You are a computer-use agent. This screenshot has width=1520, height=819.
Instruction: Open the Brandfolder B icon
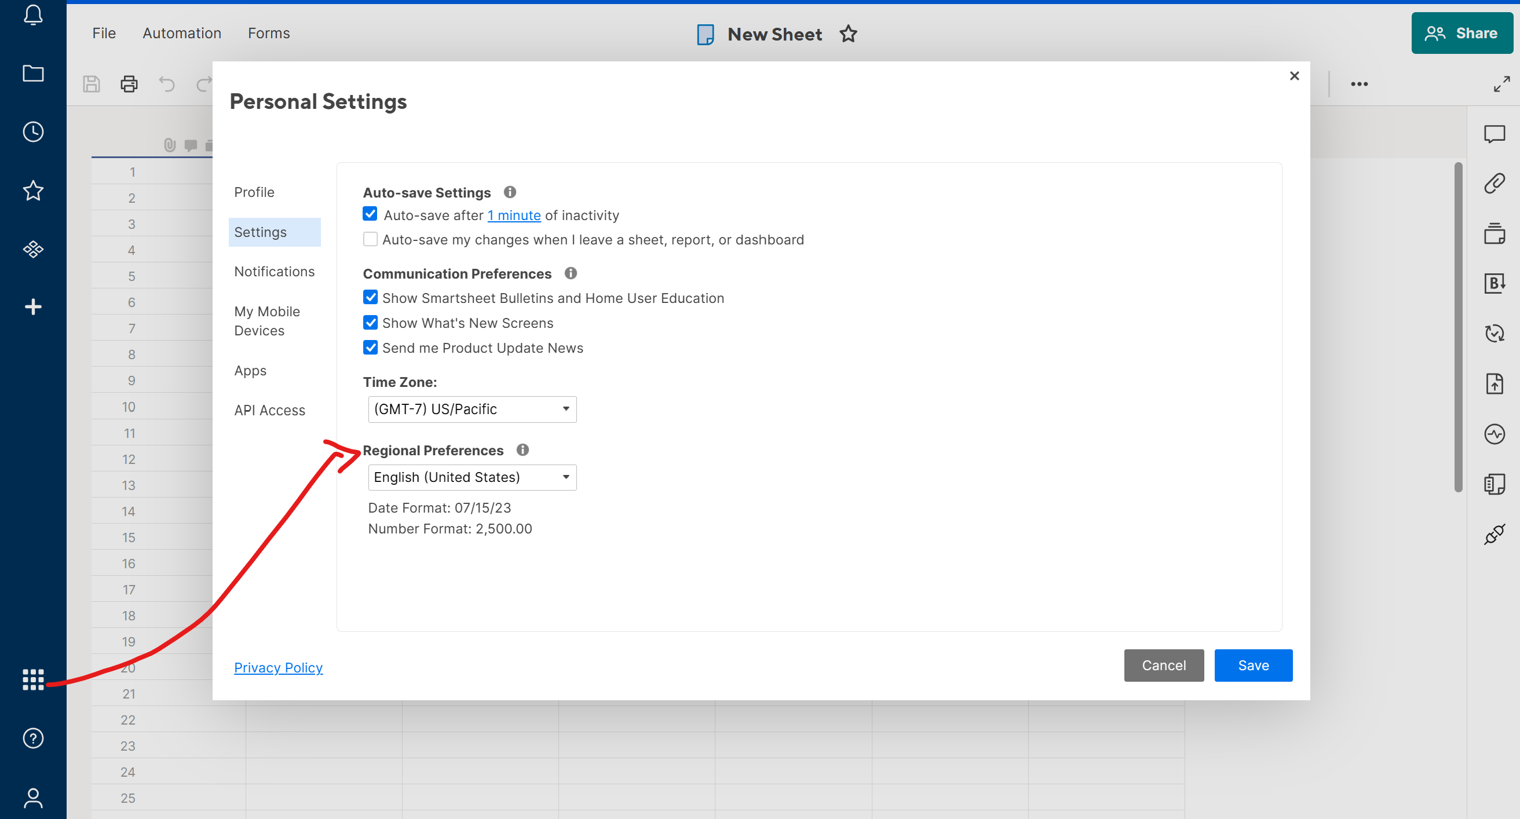1495,284
